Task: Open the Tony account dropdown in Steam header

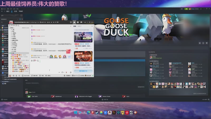Action: (194, 9)
